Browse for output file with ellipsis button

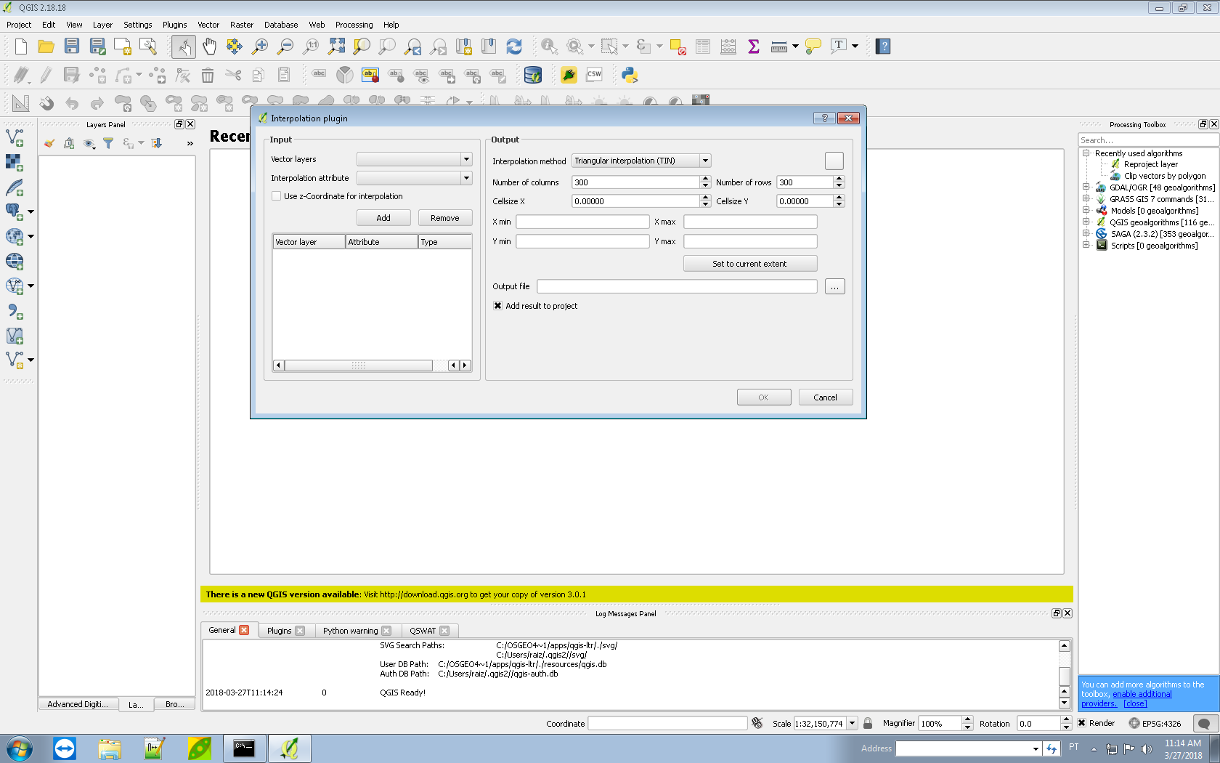point(835,287)
